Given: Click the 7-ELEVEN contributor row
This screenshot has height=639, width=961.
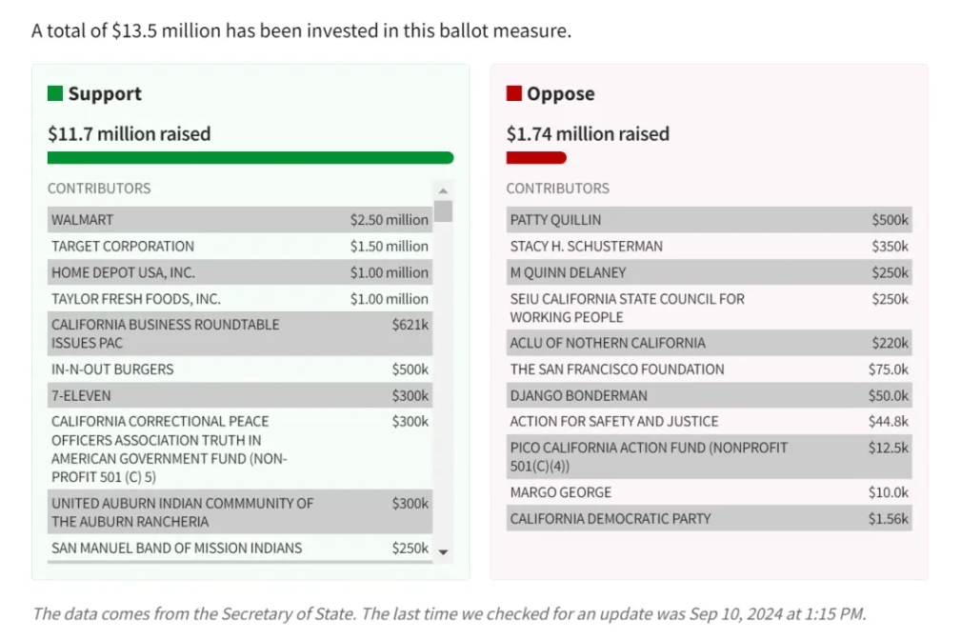Looking at the screenshot, I should [x=240, y=395].
